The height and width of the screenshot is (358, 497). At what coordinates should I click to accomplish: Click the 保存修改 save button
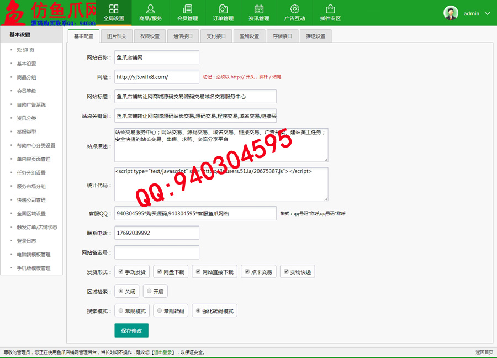(131, 330)
